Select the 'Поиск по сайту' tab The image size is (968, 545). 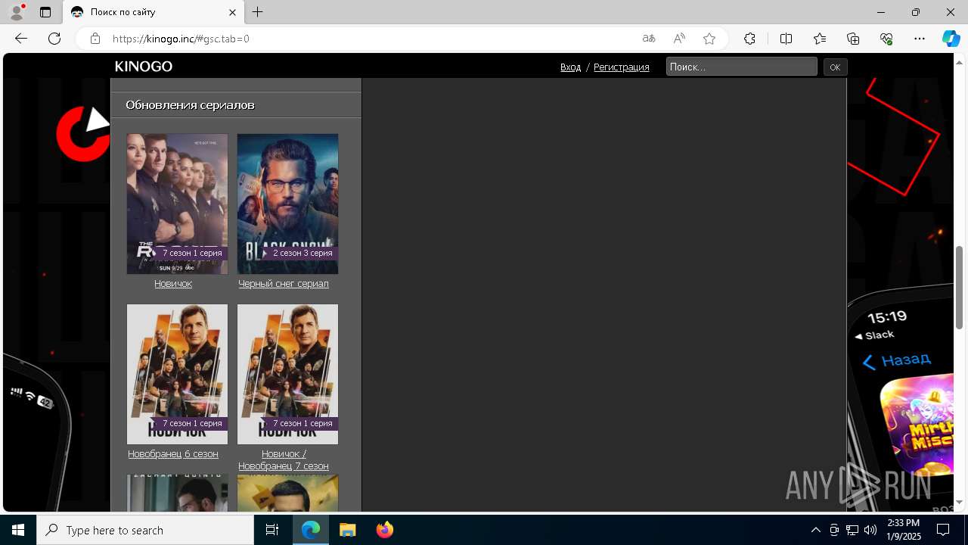tap(154, 12)
